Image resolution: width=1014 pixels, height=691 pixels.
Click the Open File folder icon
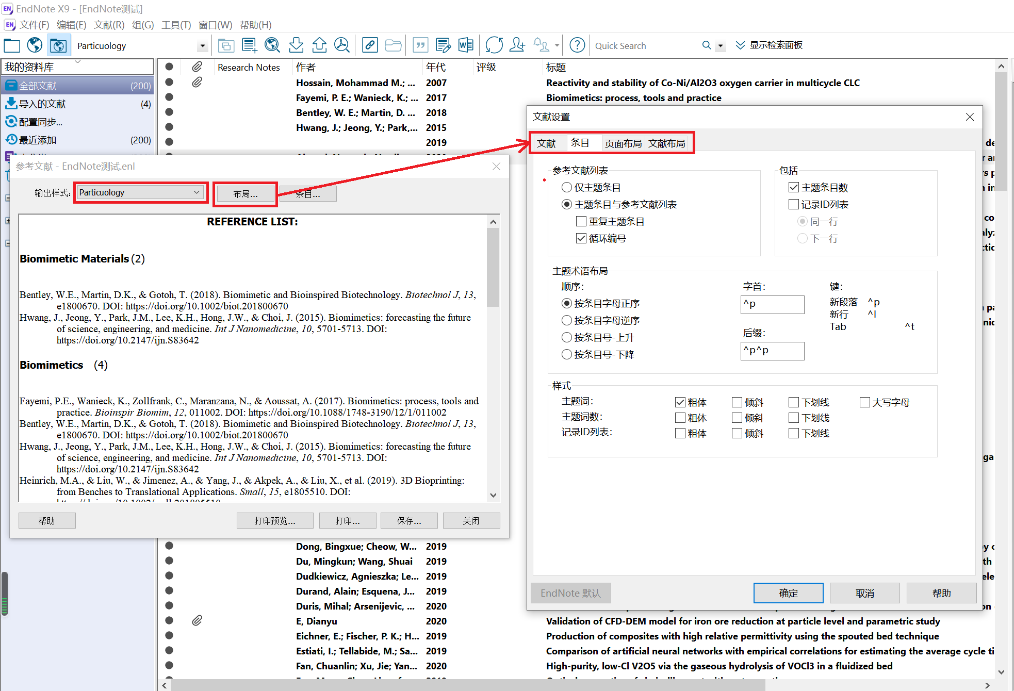coord(393,45)
